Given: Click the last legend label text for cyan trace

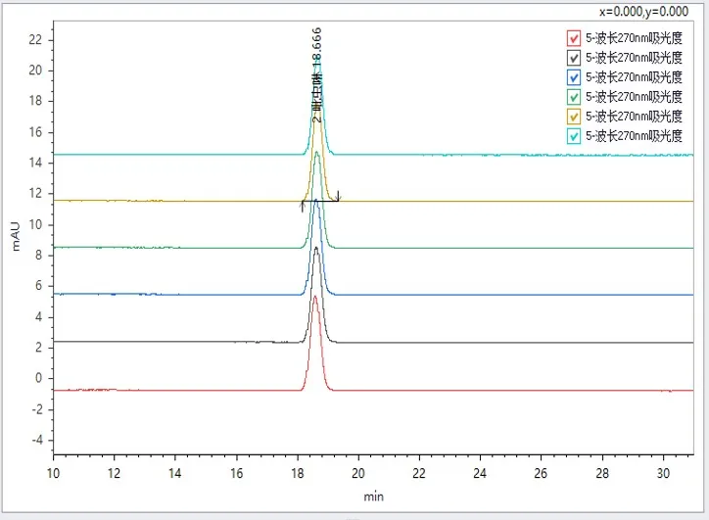Looking at the screenshot, I should pos(634,136).
